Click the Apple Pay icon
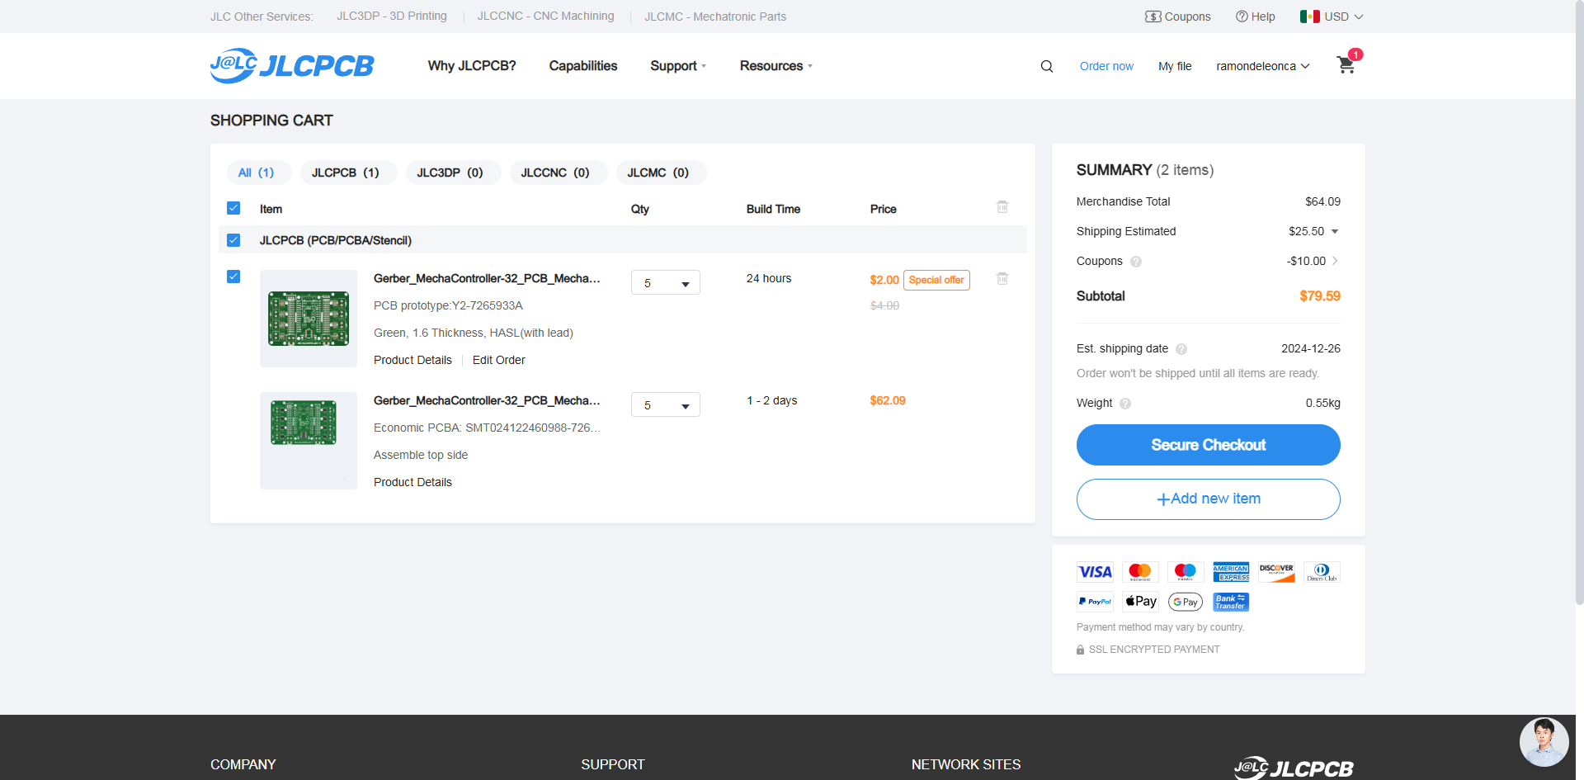Image resolution: width=1584 pixels, height=780 pixels. (x=1140, y=602)
